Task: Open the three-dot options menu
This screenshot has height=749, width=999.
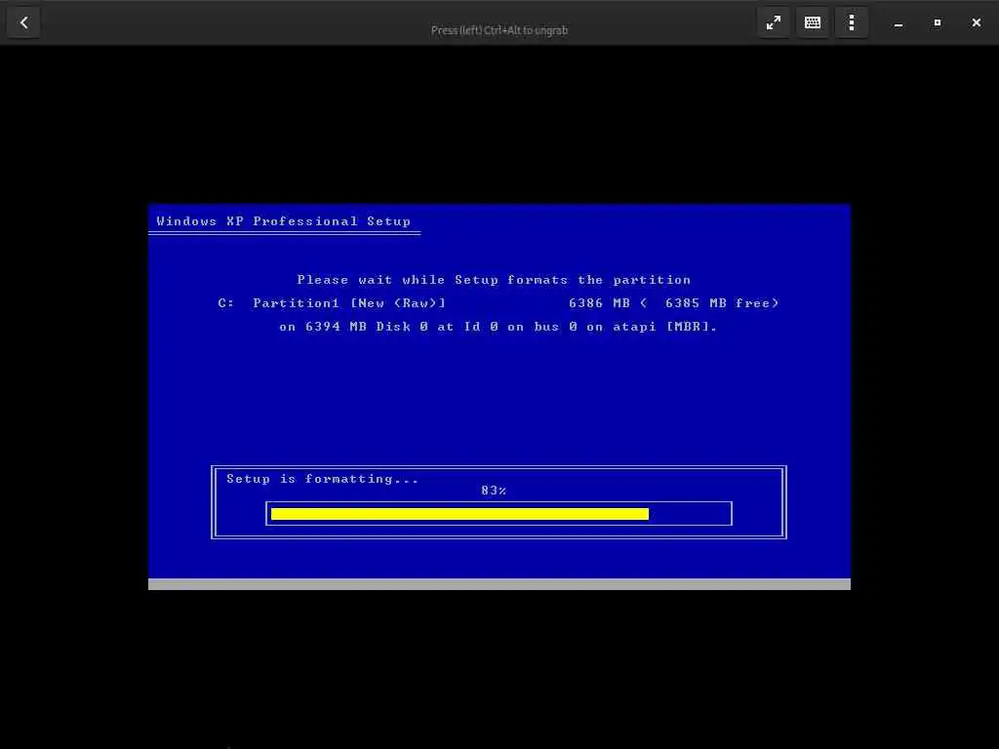Action: pos(851,23)
